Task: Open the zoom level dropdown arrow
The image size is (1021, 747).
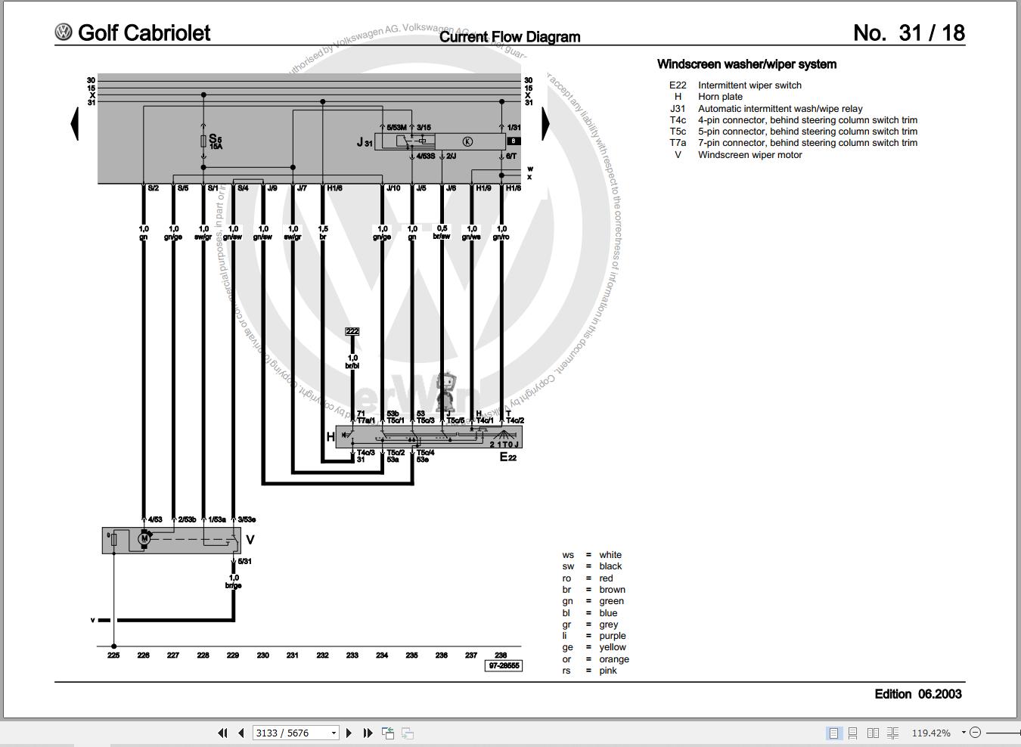Action: tap(964, 732)
